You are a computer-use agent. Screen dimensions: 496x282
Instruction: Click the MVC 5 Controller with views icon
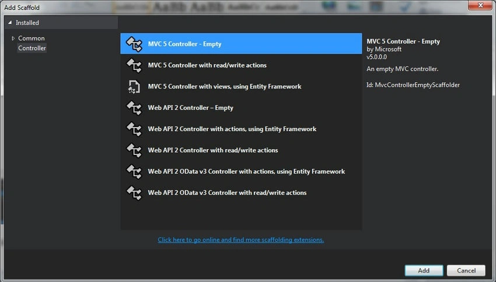pos(134,87)
